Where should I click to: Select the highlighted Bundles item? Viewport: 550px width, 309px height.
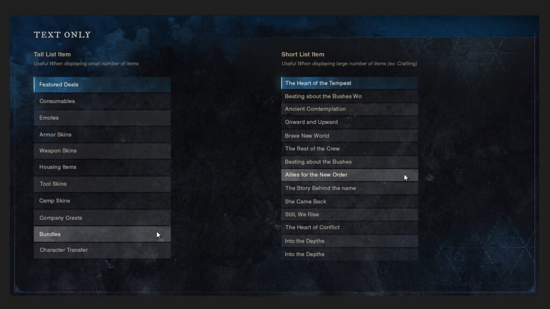102,234
